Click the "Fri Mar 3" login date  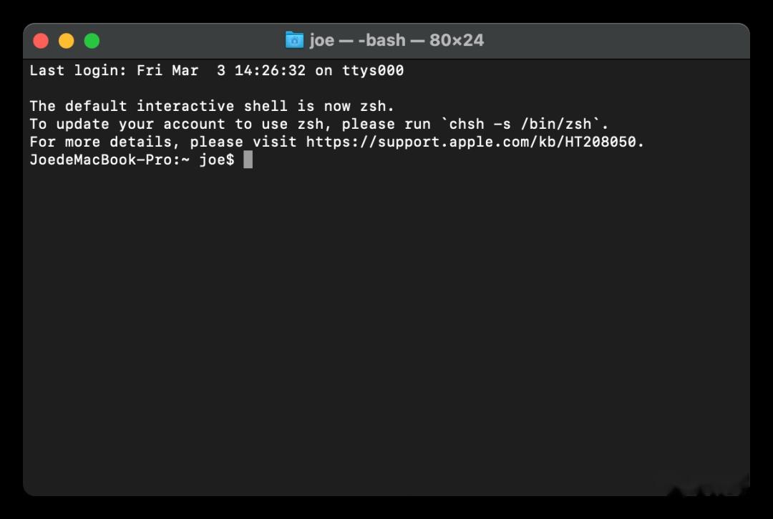[180, 70]
